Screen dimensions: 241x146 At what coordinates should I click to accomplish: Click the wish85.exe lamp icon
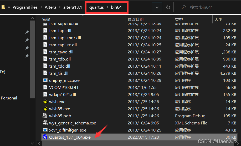pyautogui.click(x=45, y=108)
